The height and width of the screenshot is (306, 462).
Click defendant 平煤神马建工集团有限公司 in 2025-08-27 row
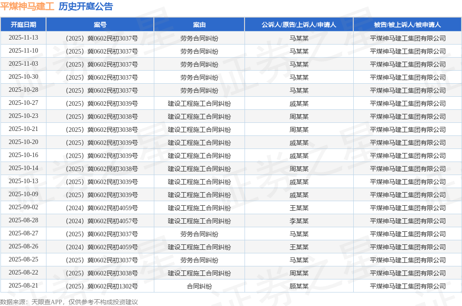pos(408,234)
